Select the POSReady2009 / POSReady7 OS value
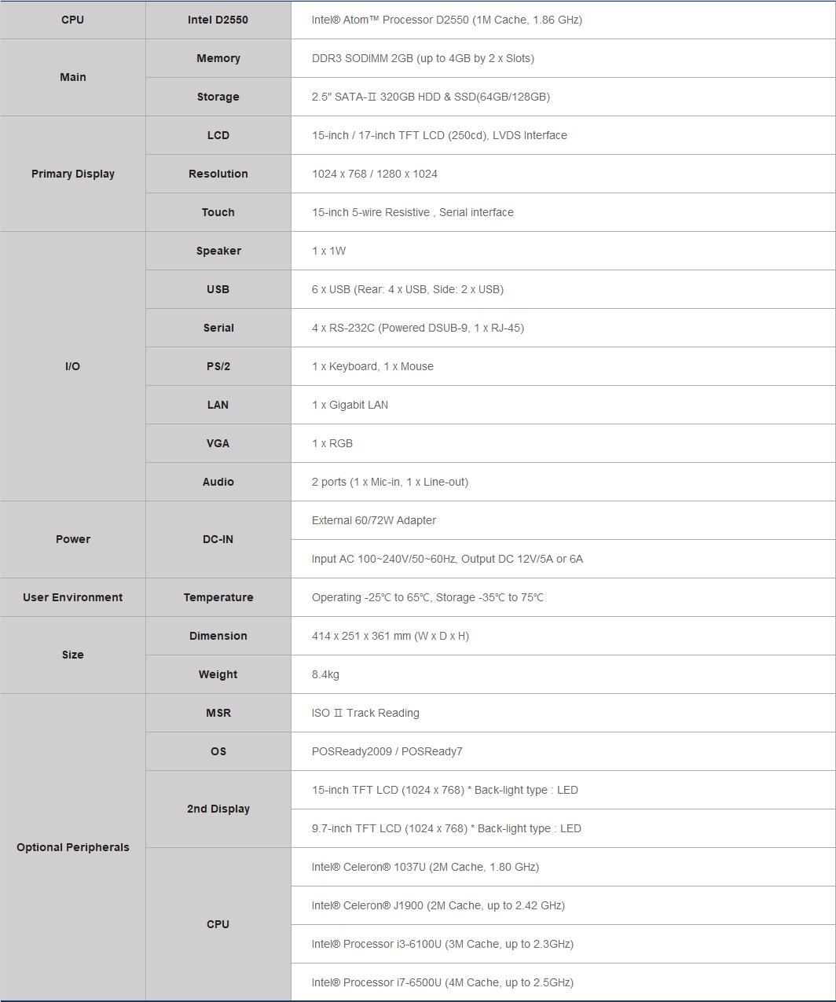Screen dimensions: 836x1002 pyautogui.click(x=387, y=751)
